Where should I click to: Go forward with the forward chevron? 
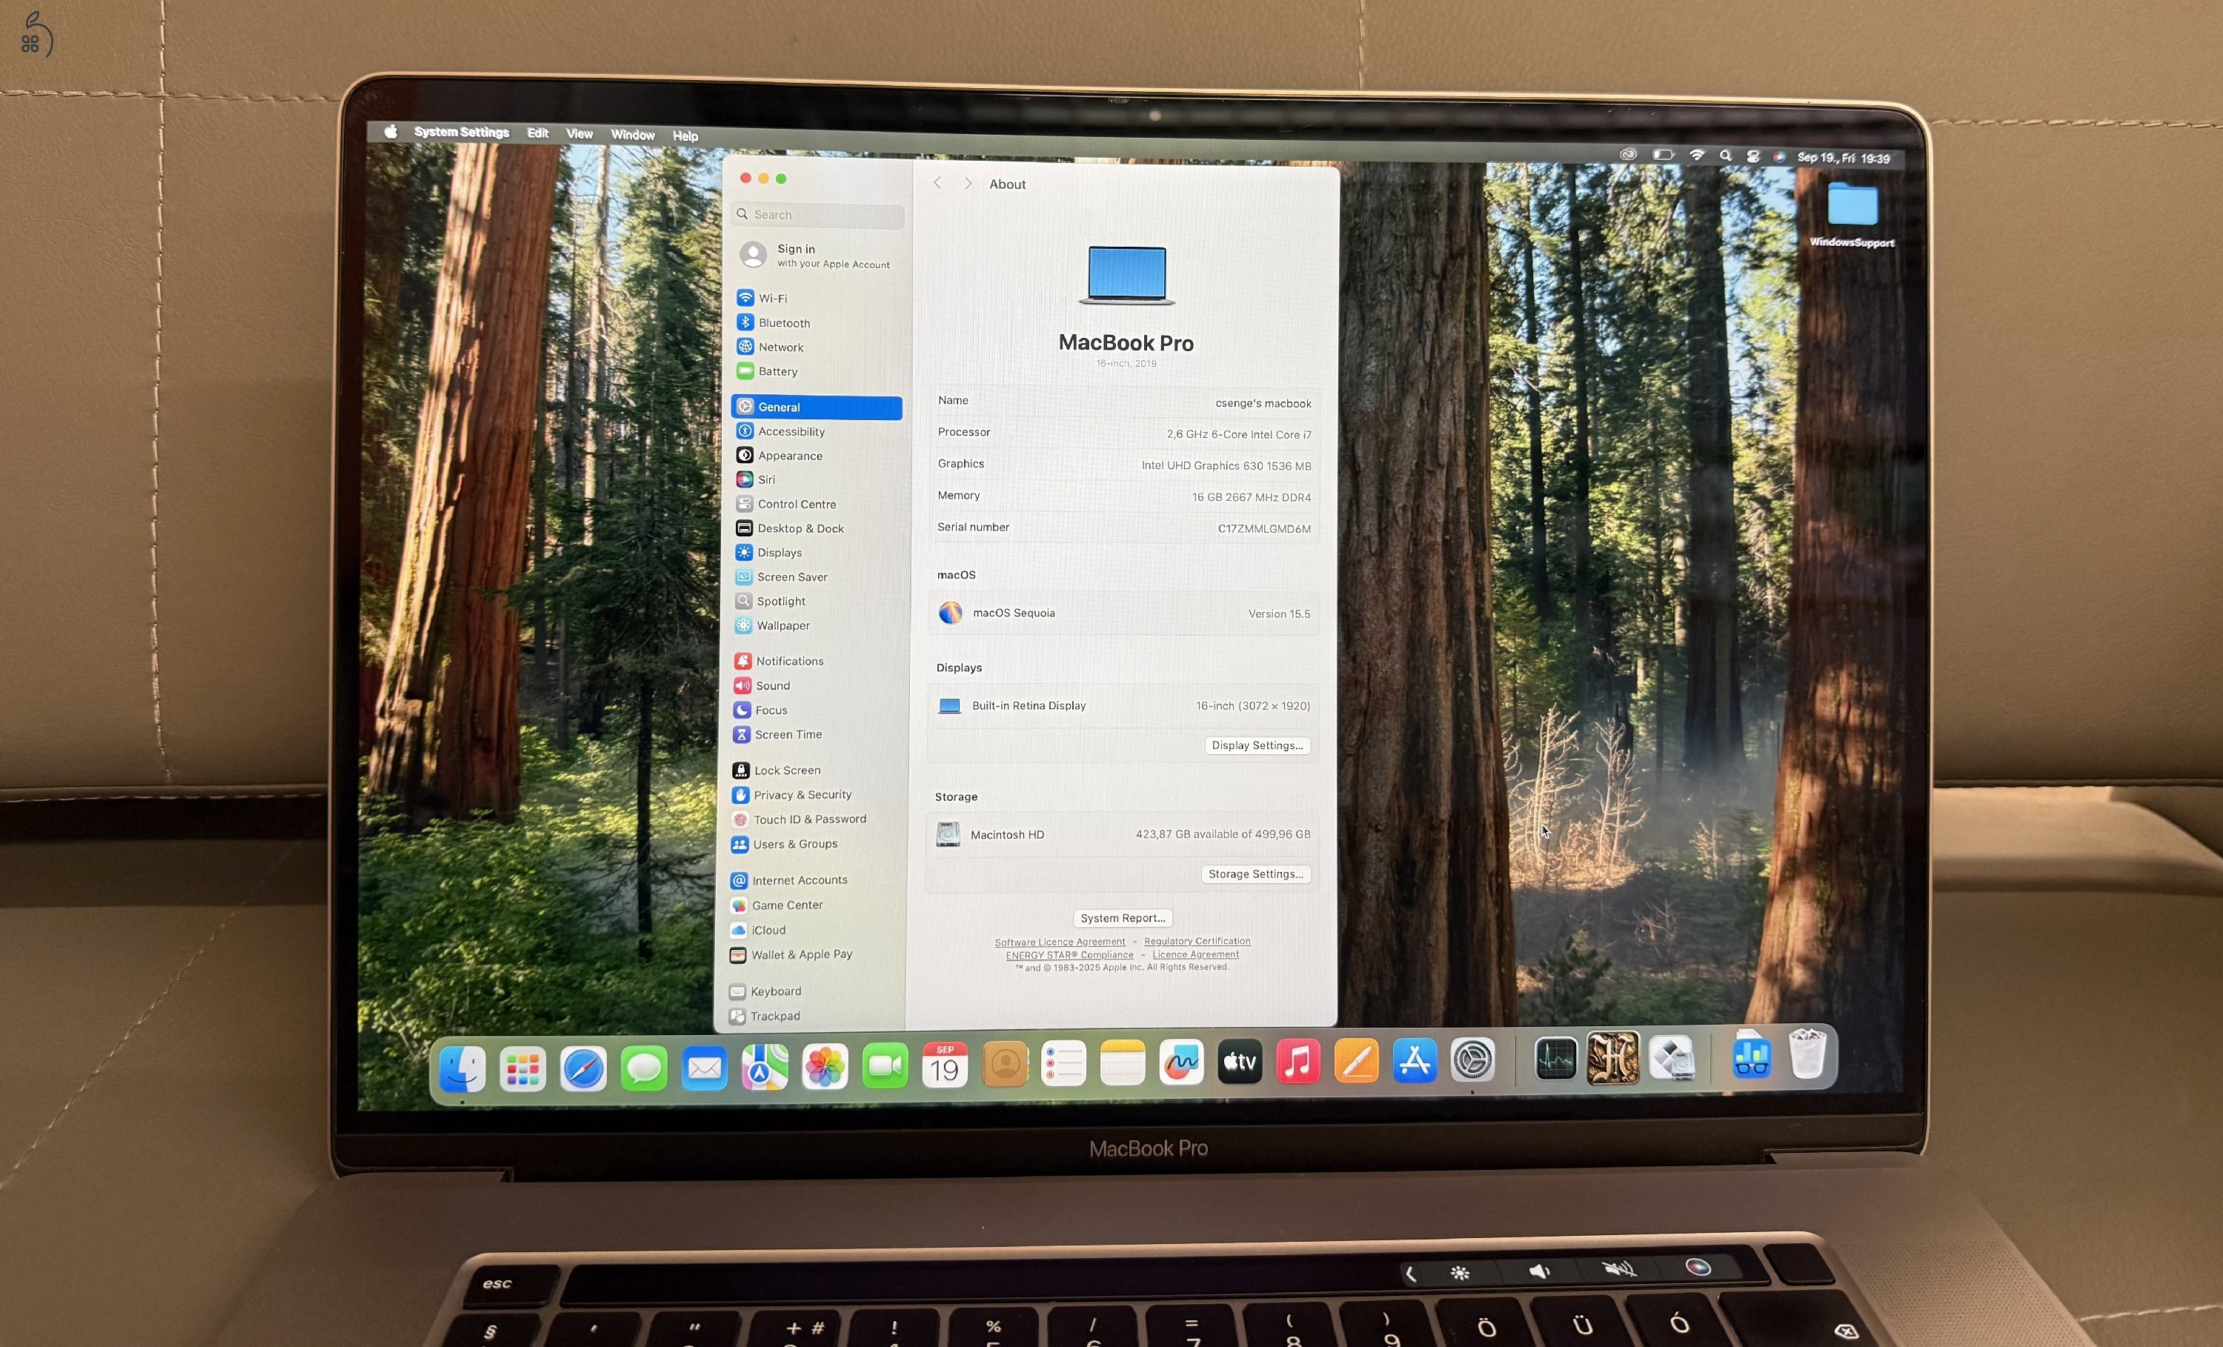(x=968, y=183)
